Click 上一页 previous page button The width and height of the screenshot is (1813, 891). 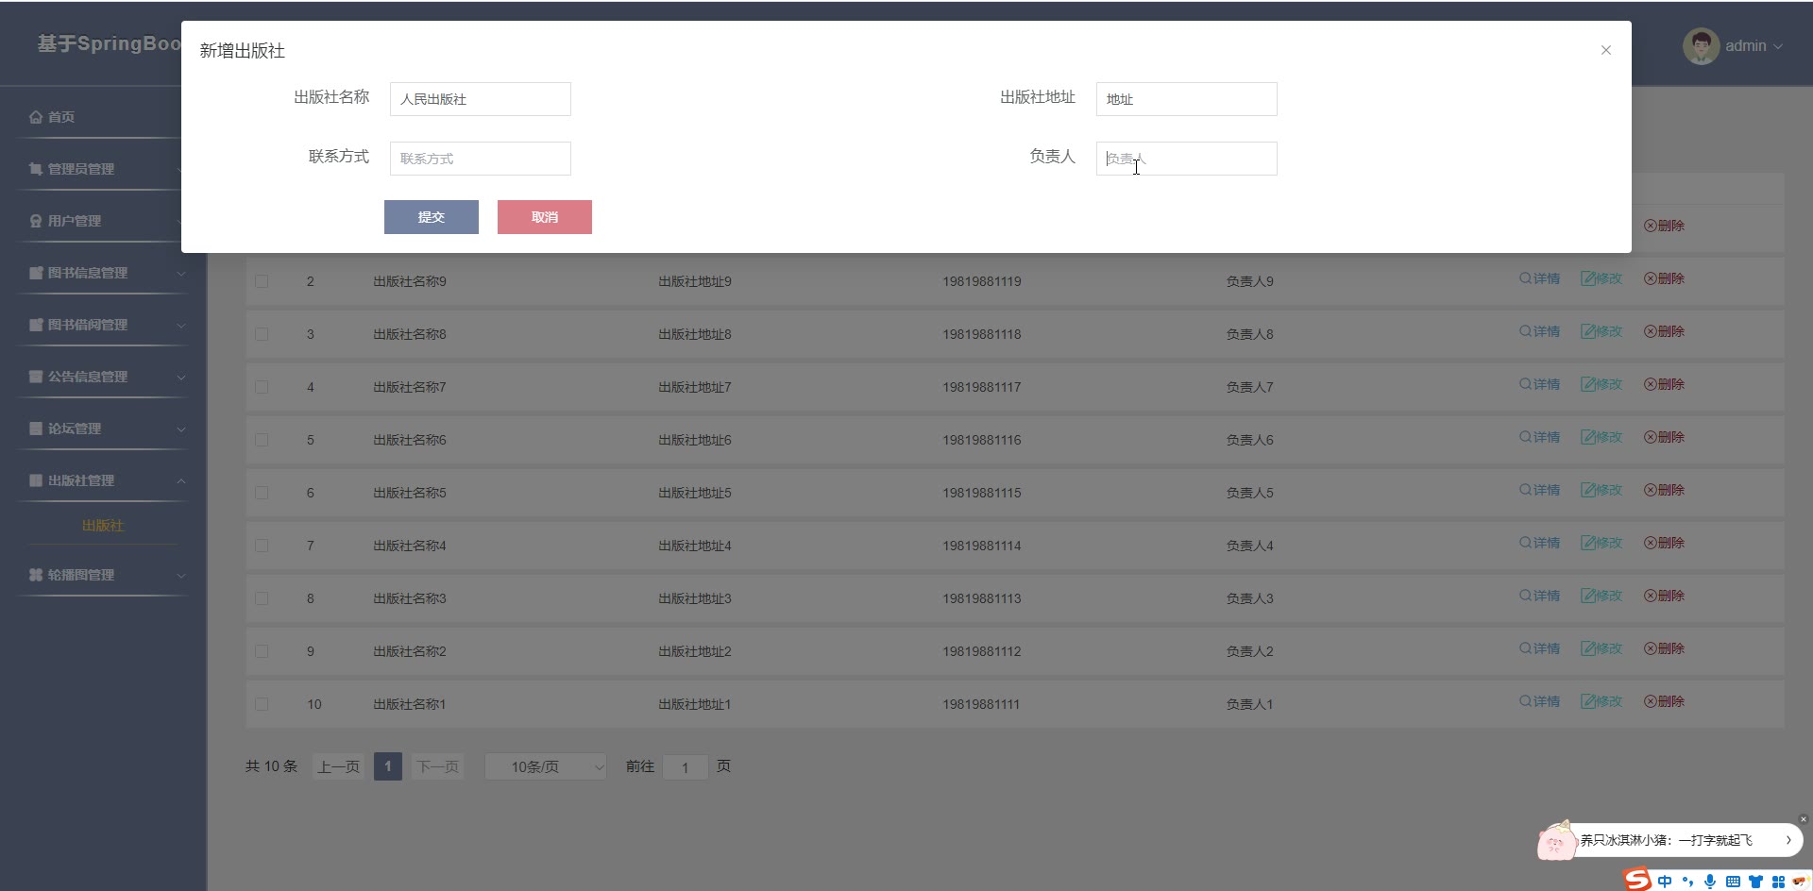338,766
